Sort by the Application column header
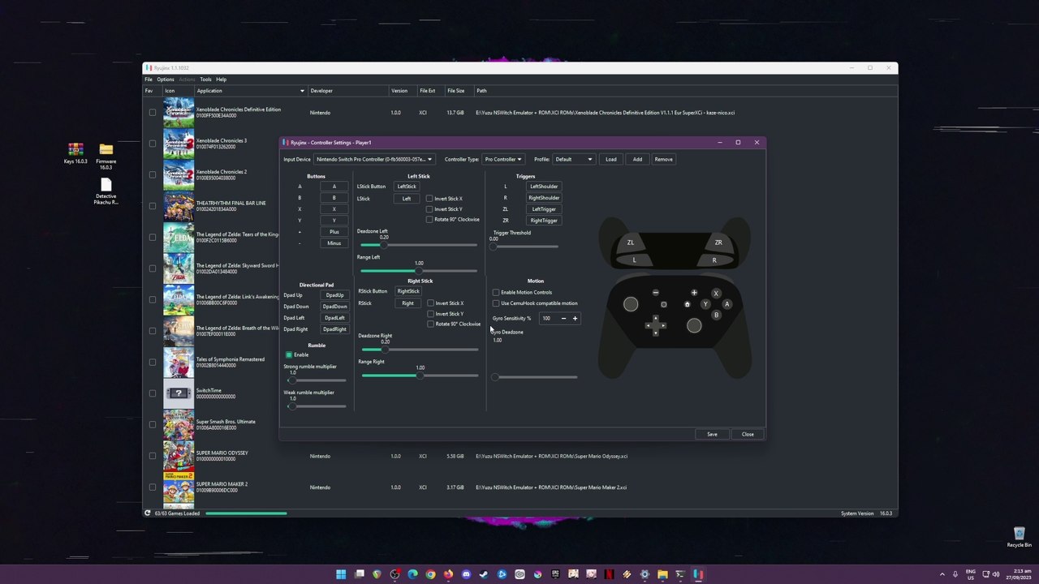Viewport: 1039px width, 584px height. pos(250,91)
